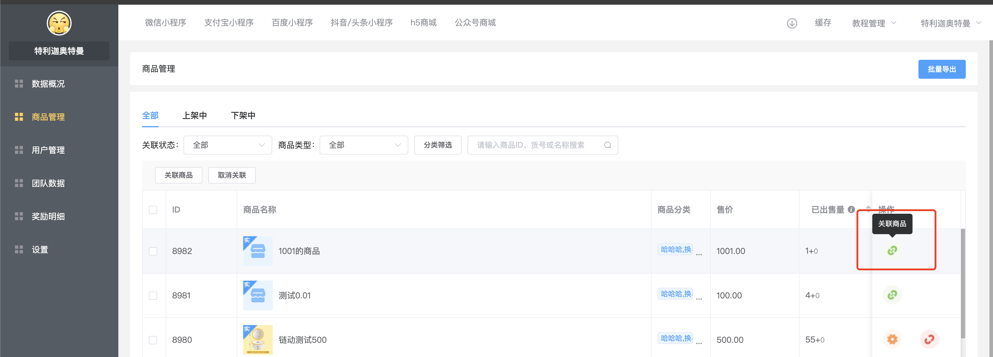Screen dimensions: 993x357
Task: Open 用户管理 in the sidebar
Action: tap(48, 150)
